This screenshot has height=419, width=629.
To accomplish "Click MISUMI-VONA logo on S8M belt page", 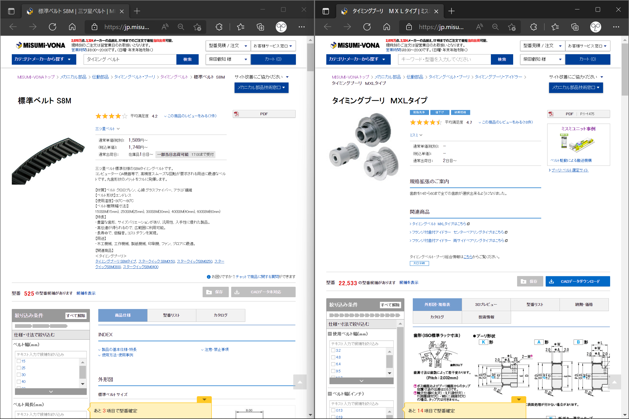I will [41, 45].
